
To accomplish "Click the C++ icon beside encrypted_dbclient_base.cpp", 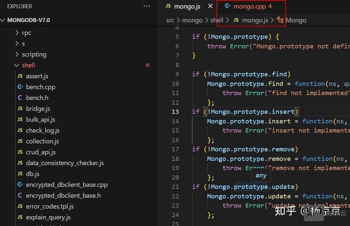I will pos(20,184).
